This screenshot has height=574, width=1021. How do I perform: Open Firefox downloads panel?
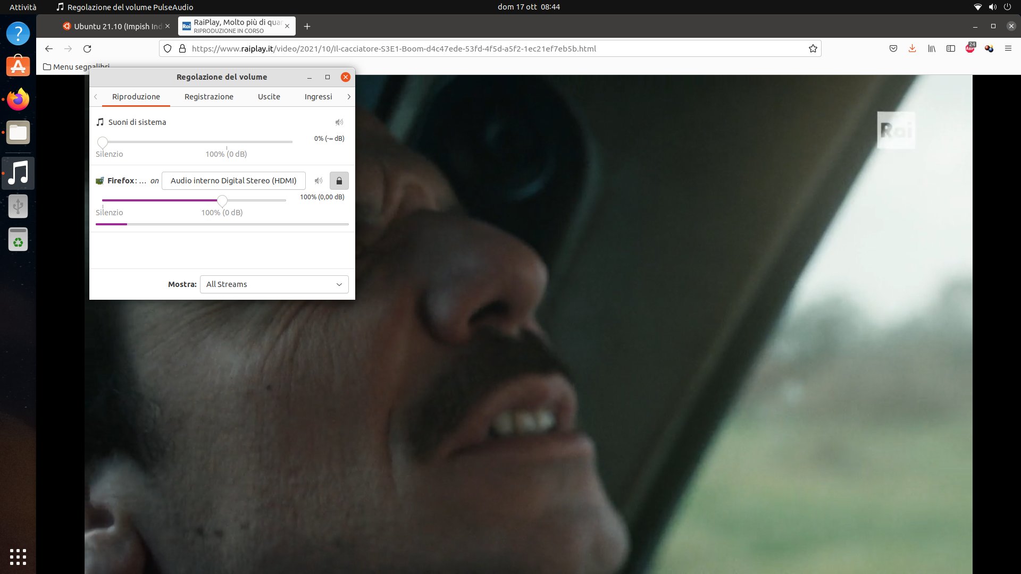click(913, 49)
